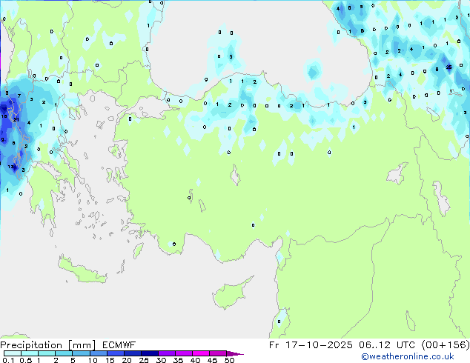
Task: Pick the 45 to 50 mm legend swatch
Action: coord(218,353)
